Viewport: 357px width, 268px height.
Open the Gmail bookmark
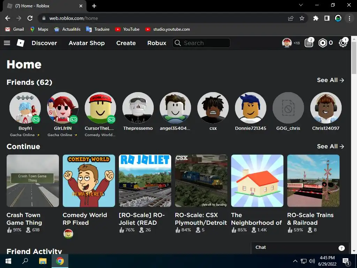[15, 29]
